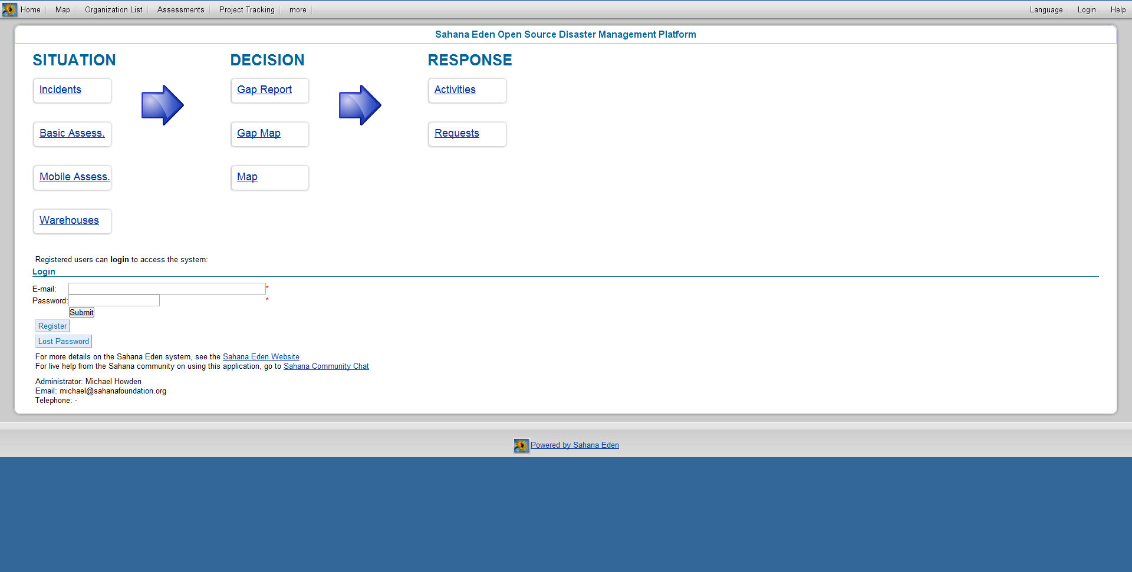Click the arrow between Situation and Decision
1132x572 pixels.
tap(162, 105)
